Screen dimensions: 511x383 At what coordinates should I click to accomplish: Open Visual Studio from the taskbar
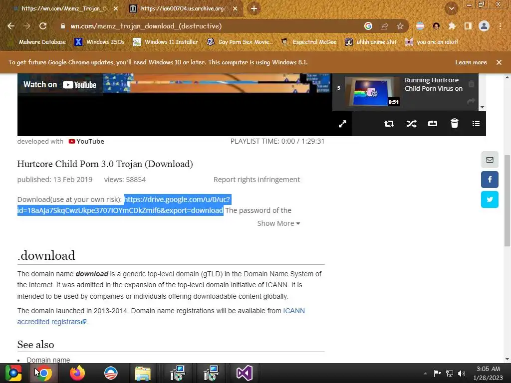[x=244, y=373]
